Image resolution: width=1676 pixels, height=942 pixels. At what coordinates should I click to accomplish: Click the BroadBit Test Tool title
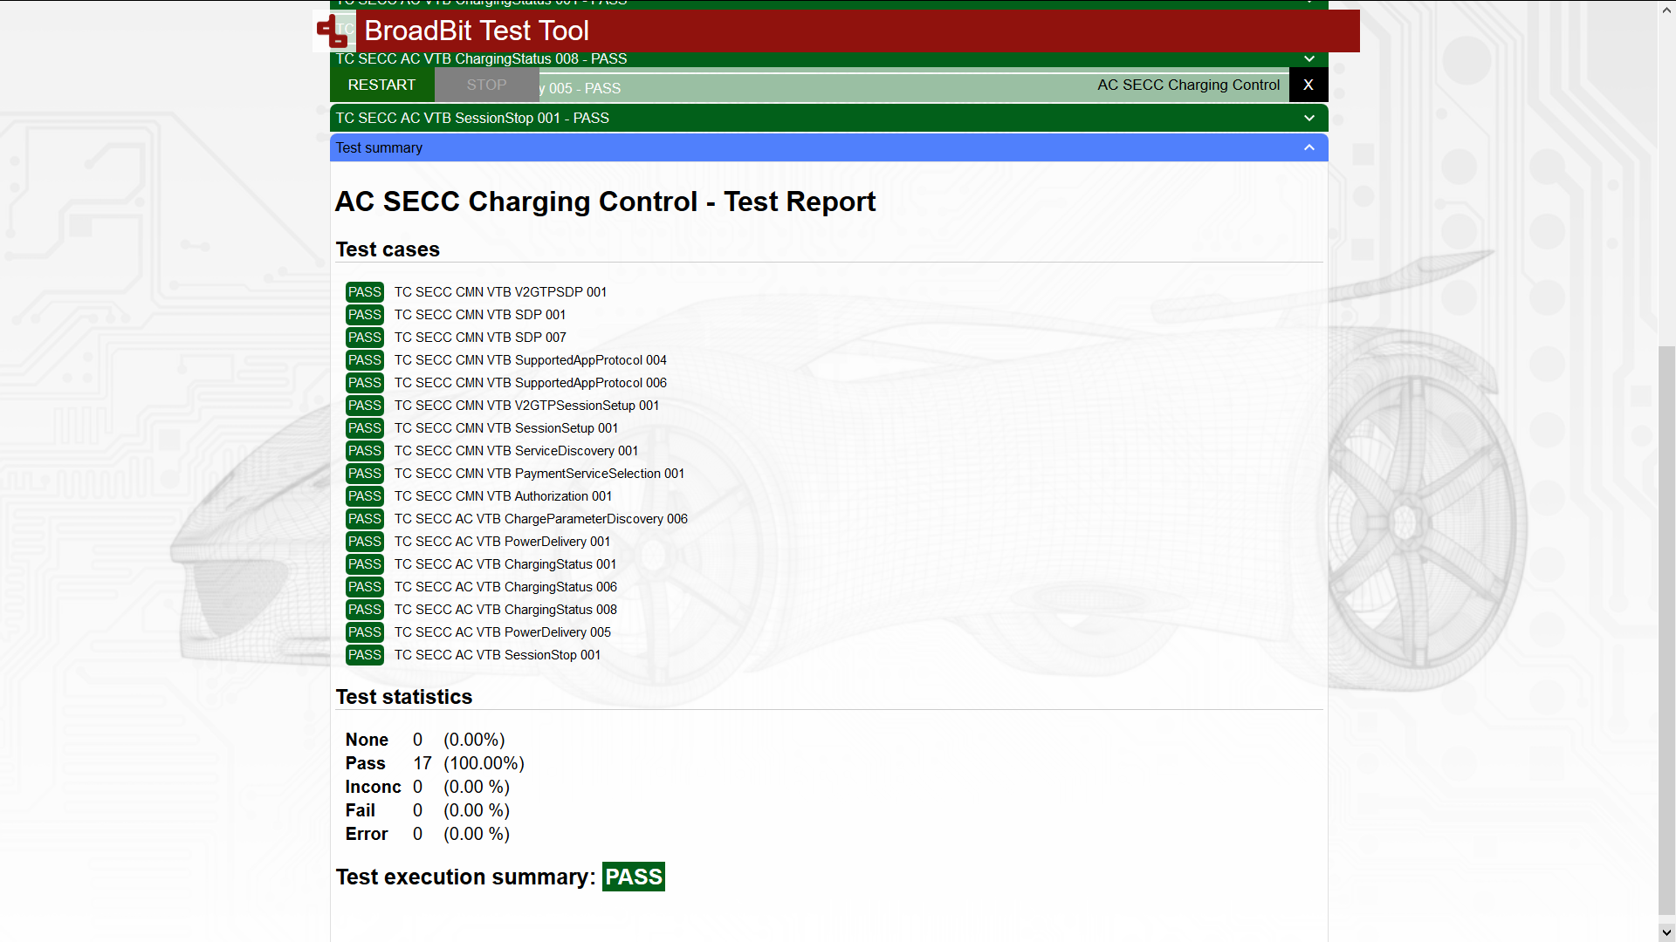[x=477, y=31]
